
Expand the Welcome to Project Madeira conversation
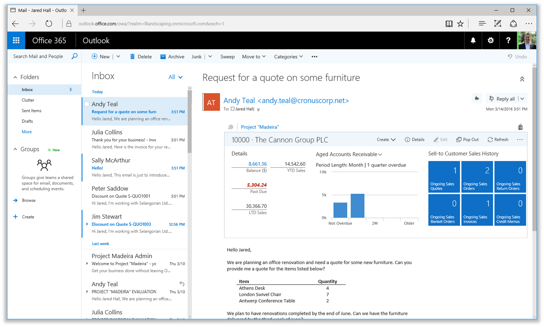click(87, 263)
